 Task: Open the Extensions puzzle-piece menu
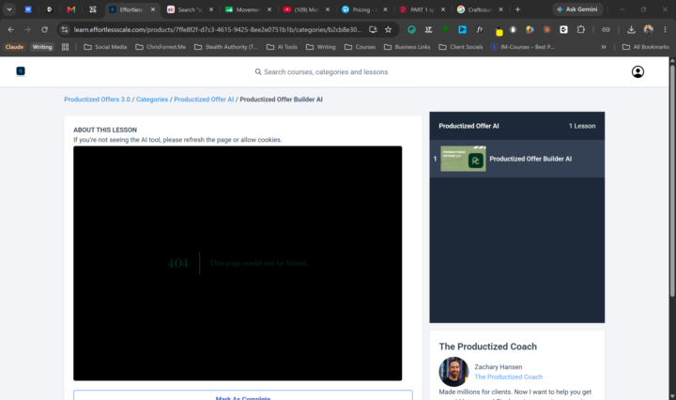coord(581,29)
